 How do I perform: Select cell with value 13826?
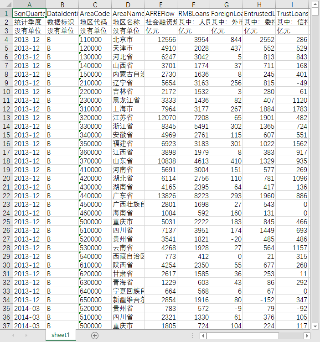pyautogui.click(x=160, y=195)
